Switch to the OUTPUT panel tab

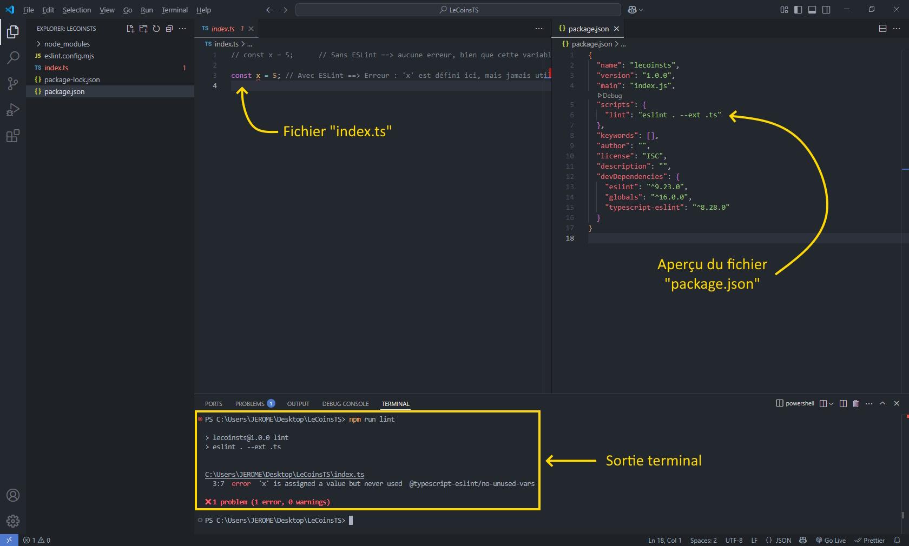click(298, 404)
